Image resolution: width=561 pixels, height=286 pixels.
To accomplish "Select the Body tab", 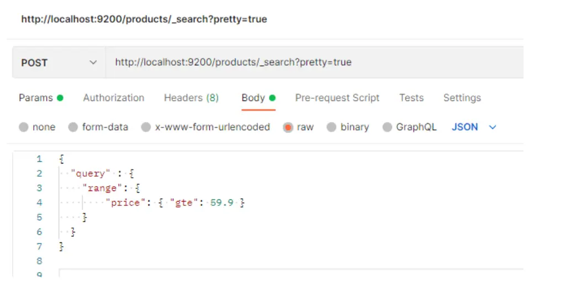I will click(x=253, y=98).
